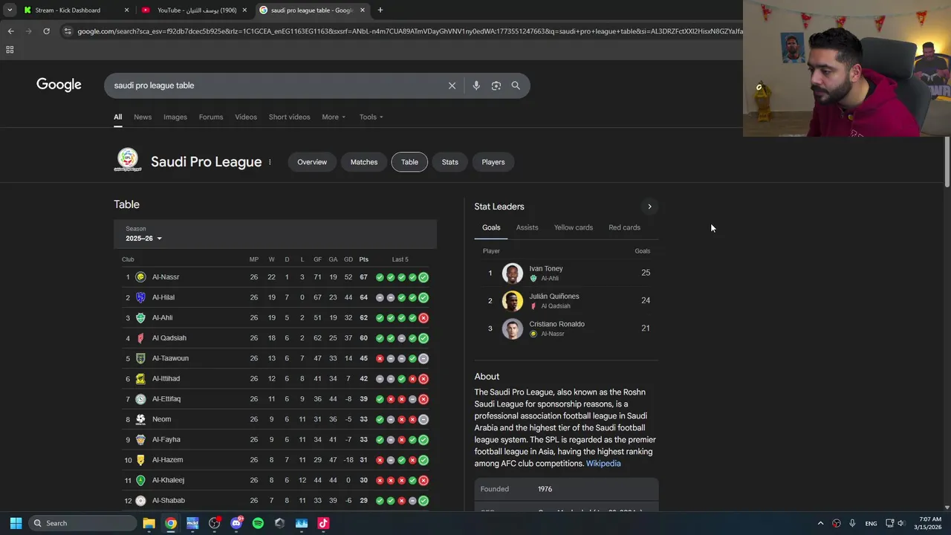Start voice search with microphone icon
The width and height of the screenshot is (951, 535).
click(476, 85)
